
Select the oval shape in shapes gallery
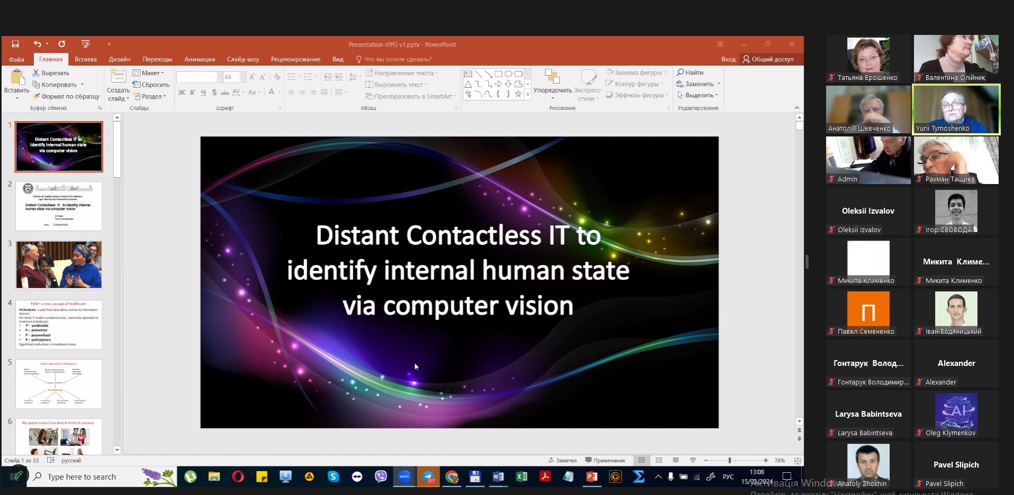click(508, 74)
